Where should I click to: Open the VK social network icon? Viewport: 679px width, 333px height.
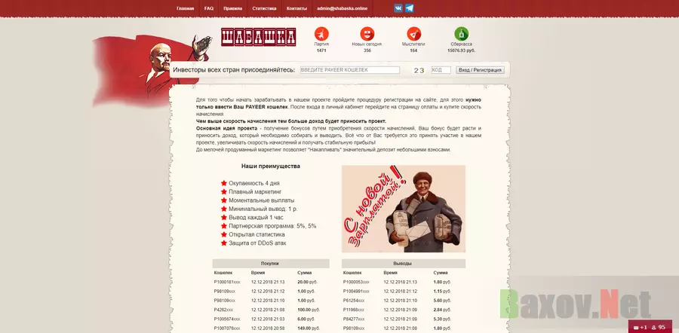398,8
